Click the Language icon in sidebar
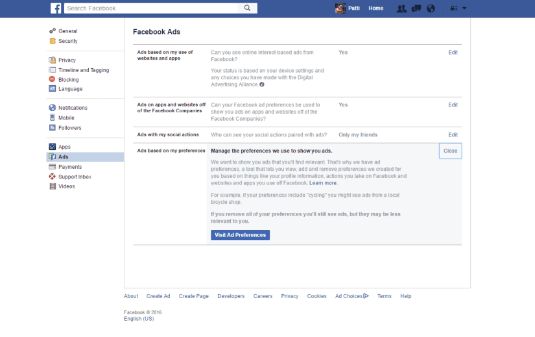The width and height of the screenshot is (535, 337). point(53,89)
